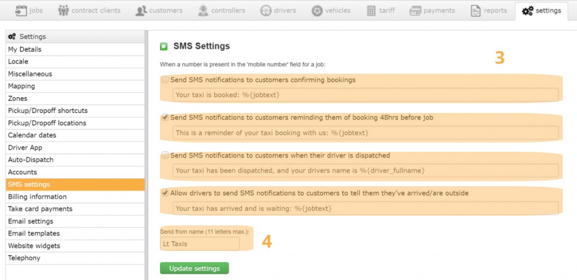
Task: Uncheck drivers arrived/outside SMS checkbox
Action: tap(165, 193)
